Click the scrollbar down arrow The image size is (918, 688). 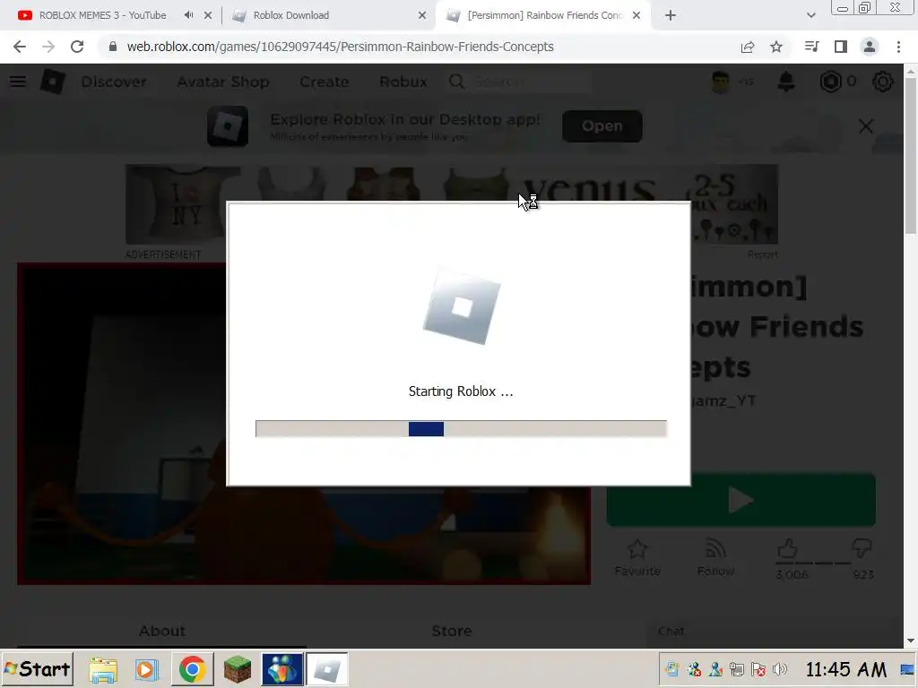click(911, 641)
